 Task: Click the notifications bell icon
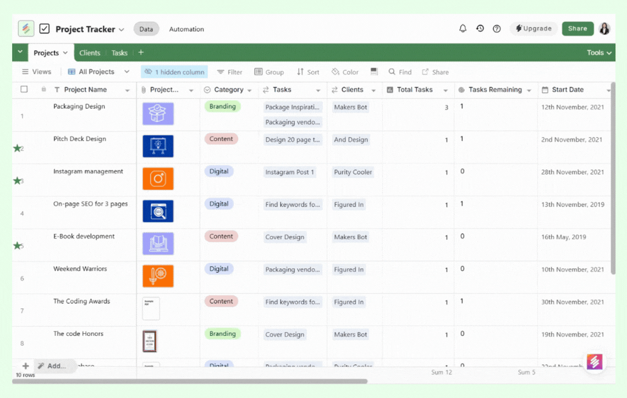pyautogui.click(x=463, y=29)
